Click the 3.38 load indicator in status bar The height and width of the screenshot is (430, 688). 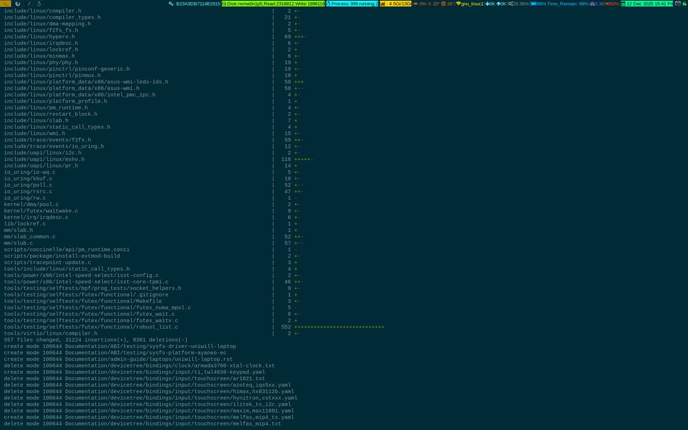(x=596, y=3)
